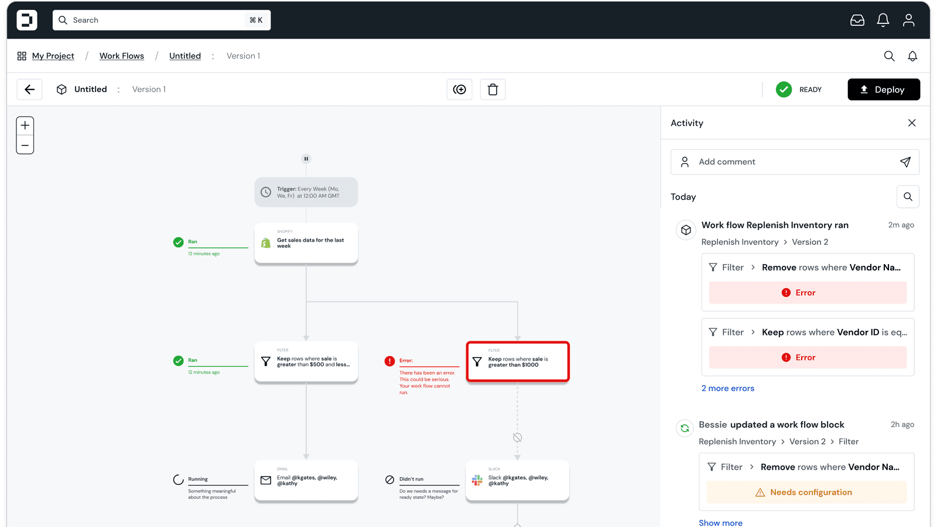Click the envelope icon on the Email block

pyautogui.click(x=265, y=480)
